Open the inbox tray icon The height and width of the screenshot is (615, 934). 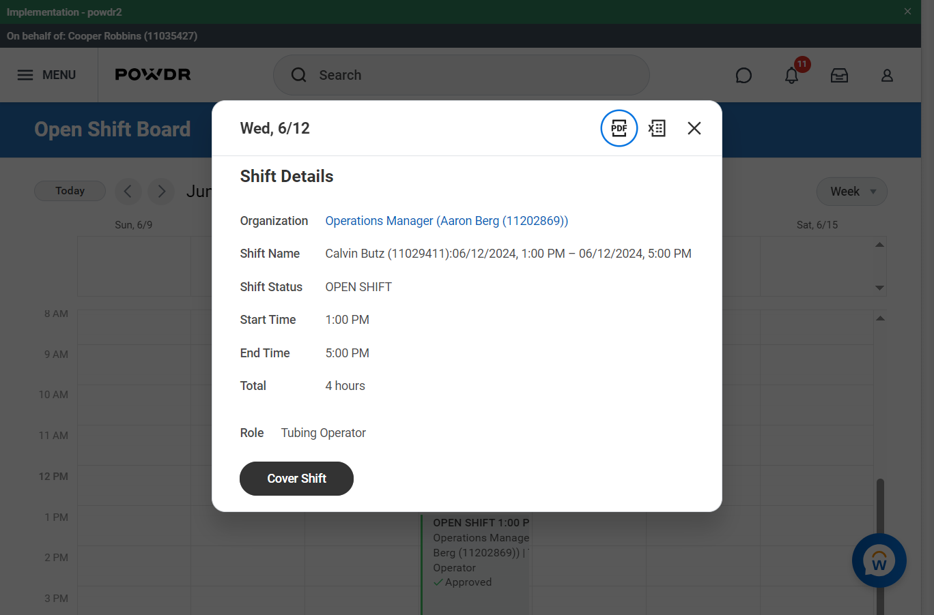pyautogui.click(x=839, y=75)
